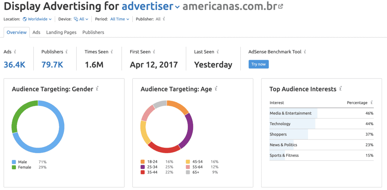Show info for Top Audience Interests
The height and width of the screenshot is (190, 387).
click(341, 89)
